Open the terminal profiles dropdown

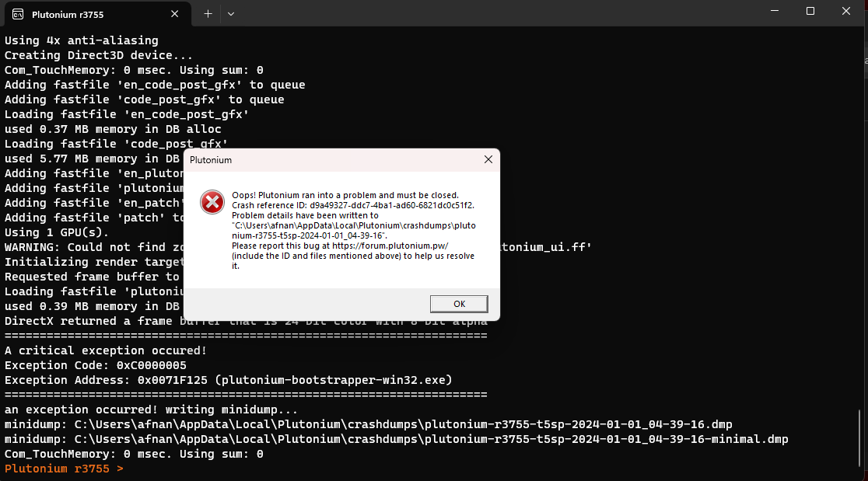[x=231, y=14]
